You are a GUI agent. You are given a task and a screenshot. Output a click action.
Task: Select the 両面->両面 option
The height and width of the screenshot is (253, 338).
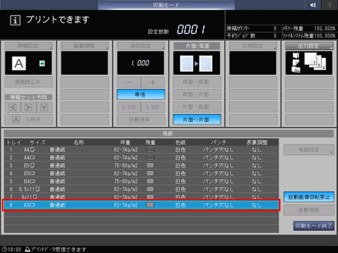coord(197,82)
